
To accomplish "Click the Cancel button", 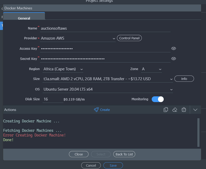I will tap(91, 165).
